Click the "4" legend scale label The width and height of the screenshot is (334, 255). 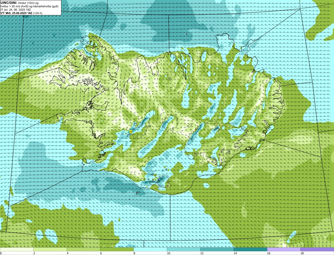(68, 253)
